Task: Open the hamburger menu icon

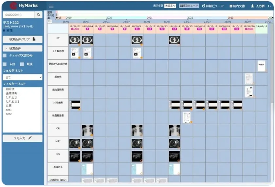Action: 51,6
